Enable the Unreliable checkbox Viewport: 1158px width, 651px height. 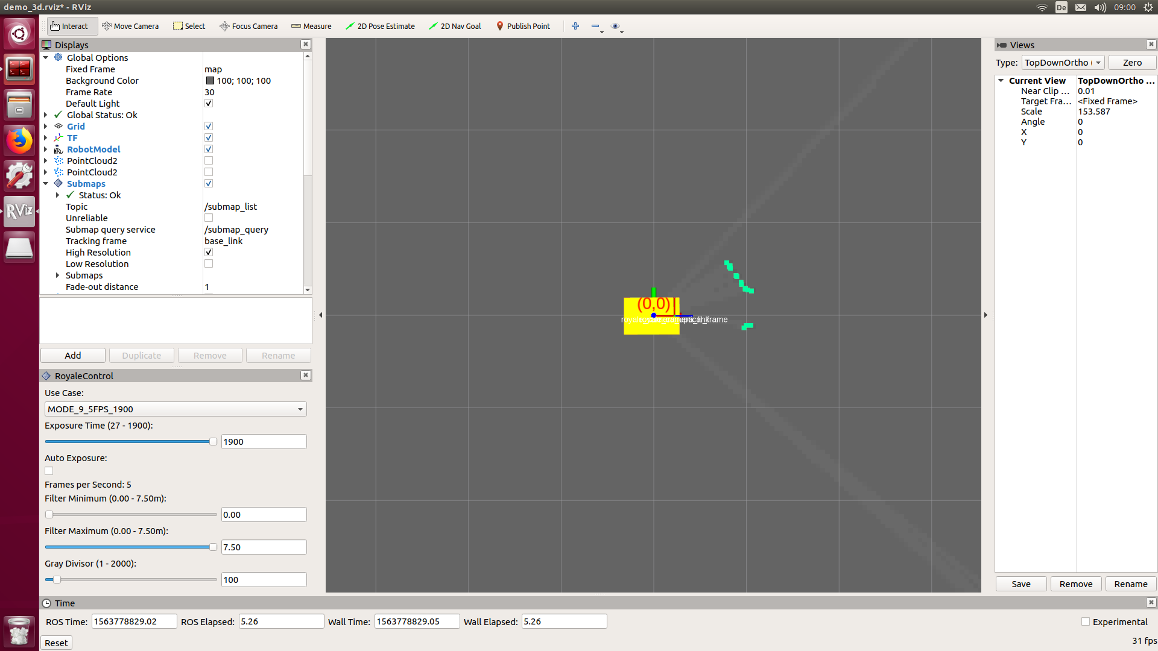209,218
